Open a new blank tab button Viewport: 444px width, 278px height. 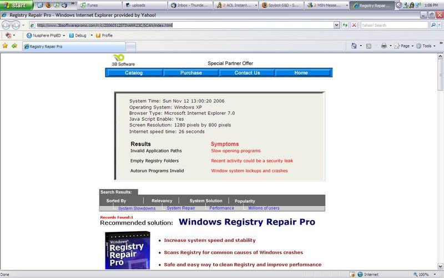click(130, 47)
